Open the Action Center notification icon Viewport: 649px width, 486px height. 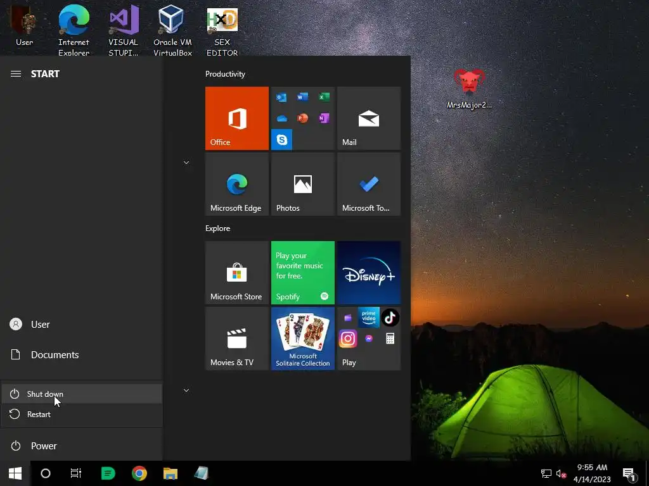click(629, 474)
